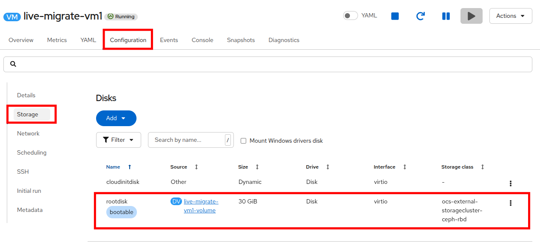Pause the VM with the pause icon
This screenshot has width=540, height=251.
tap(446, 16)
